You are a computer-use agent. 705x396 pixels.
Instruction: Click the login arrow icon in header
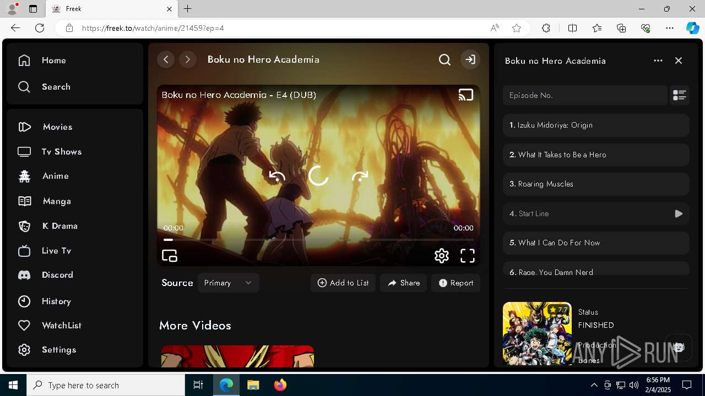[470, 59]
